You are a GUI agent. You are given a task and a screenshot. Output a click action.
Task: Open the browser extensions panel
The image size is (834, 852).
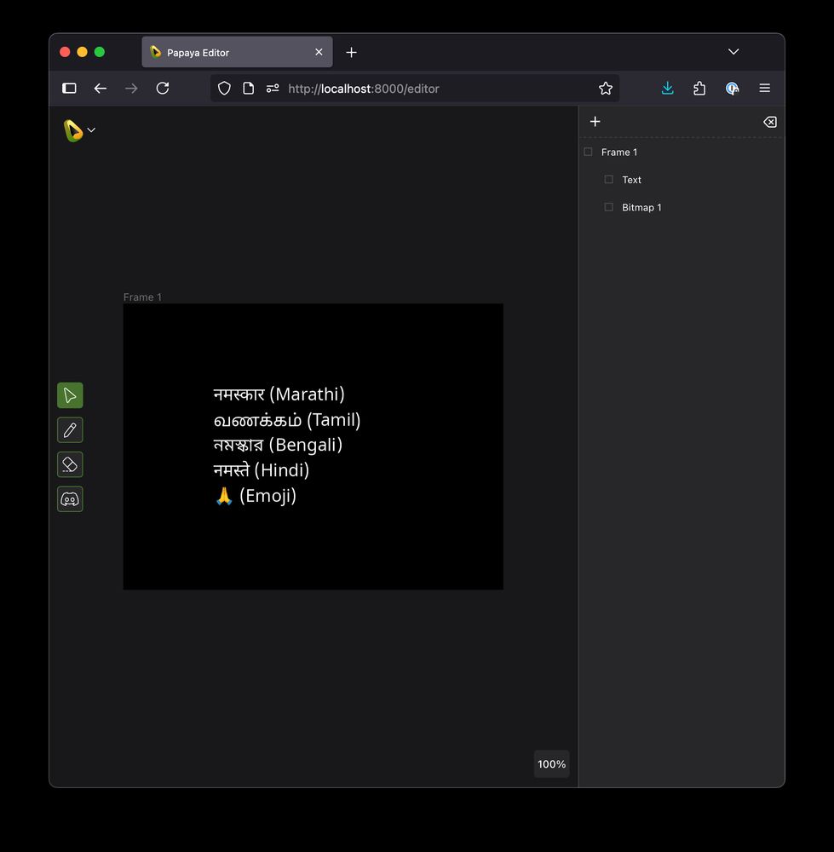point(699,88)
